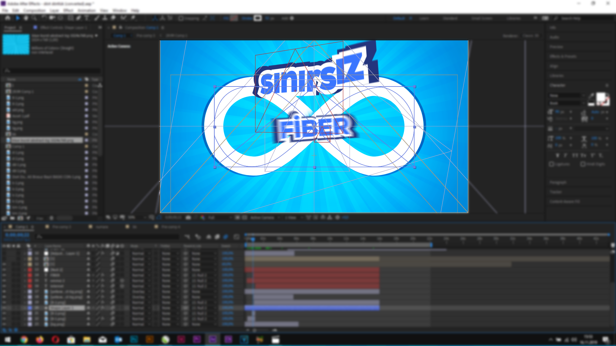Switch to the Learn workspace
This screenshot has width=616, height=346.
[424, 18]
